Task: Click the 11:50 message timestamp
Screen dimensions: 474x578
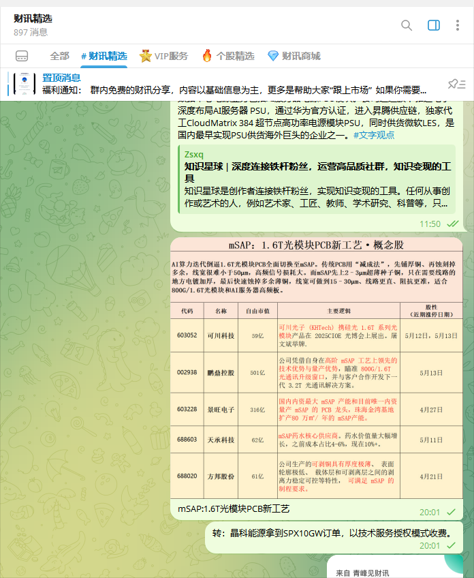Action: [430, 224]
